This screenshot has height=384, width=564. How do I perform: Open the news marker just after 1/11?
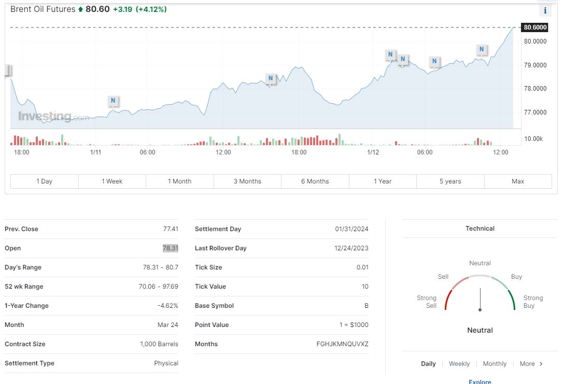tap(113, 101)
